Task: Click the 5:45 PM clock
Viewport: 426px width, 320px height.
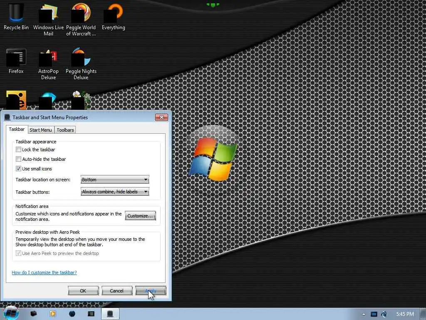Action: [x=405, y=314]
